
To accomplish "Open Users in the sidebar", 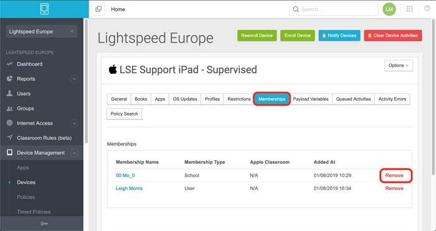I will (24, 94).
